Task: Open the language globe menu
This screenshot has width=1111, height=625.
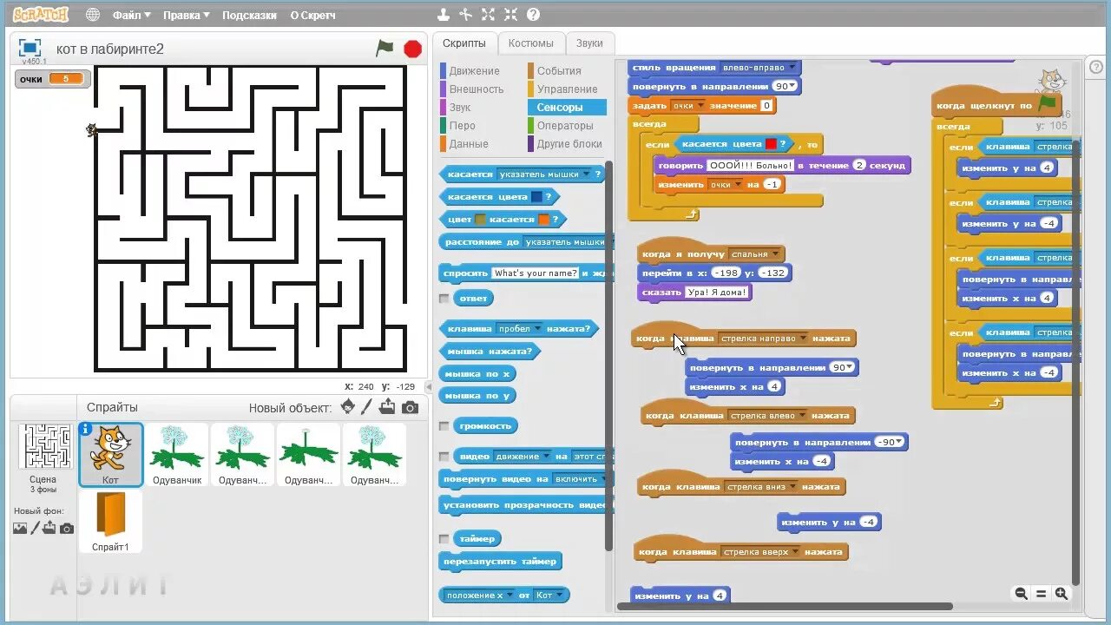Action: (92, 15)
